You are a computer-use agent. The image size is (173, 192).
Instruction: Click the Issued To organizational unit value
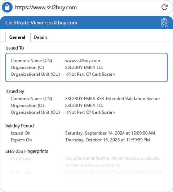(90, 74)
